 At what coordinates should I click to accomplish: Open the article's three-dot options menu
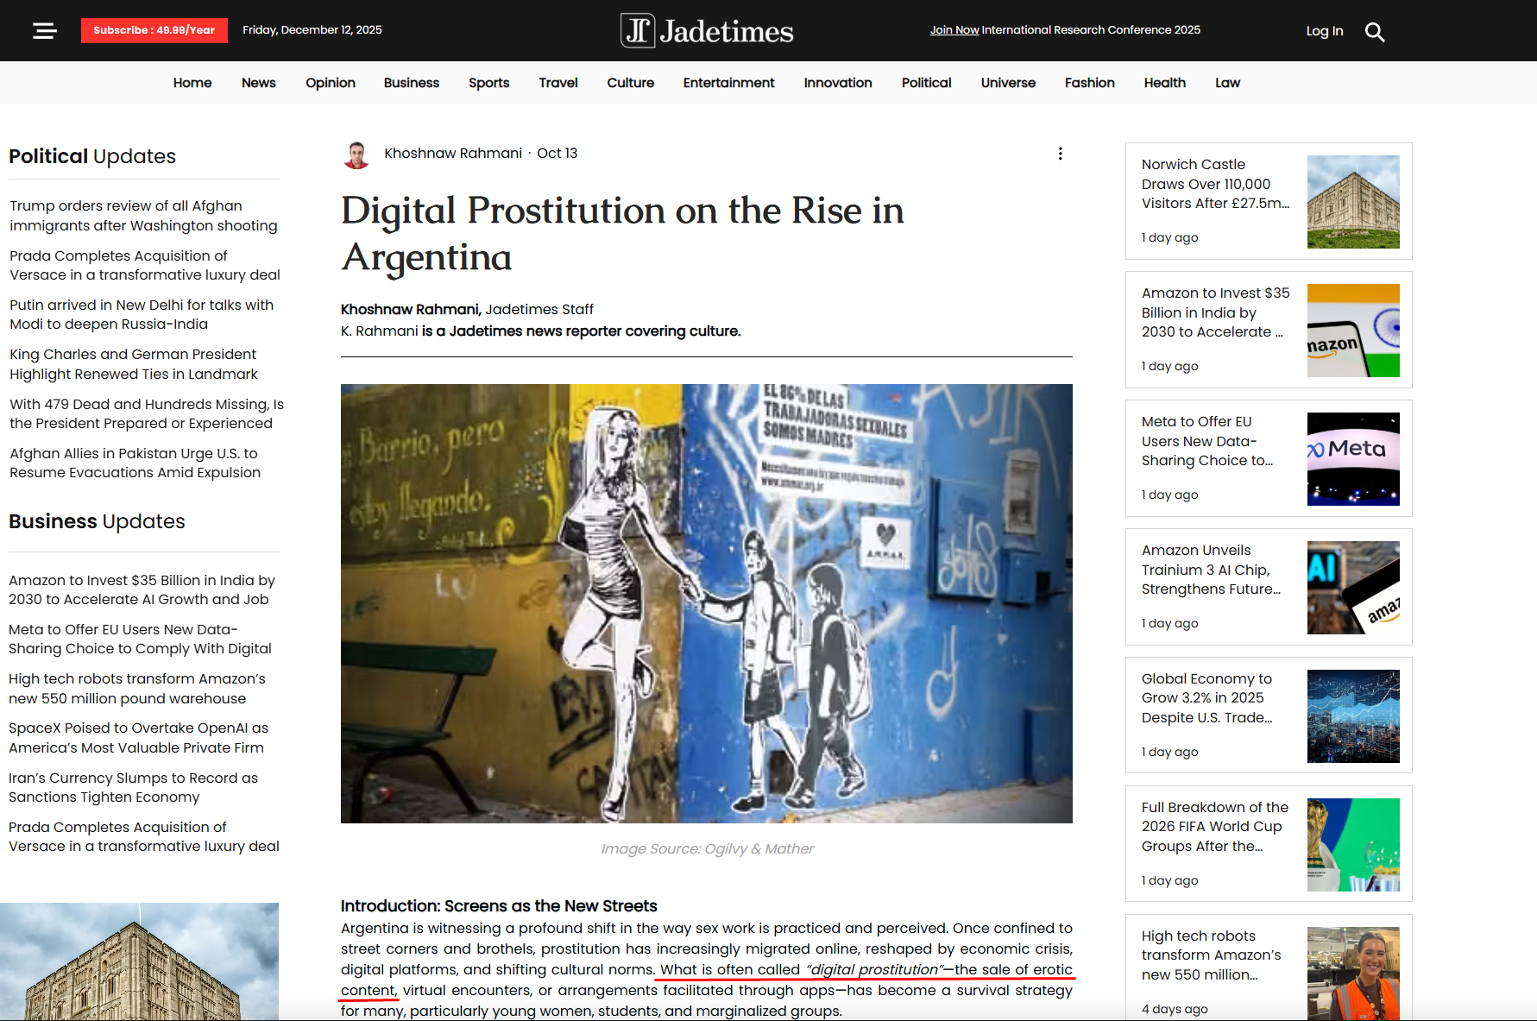[1060, 154]
